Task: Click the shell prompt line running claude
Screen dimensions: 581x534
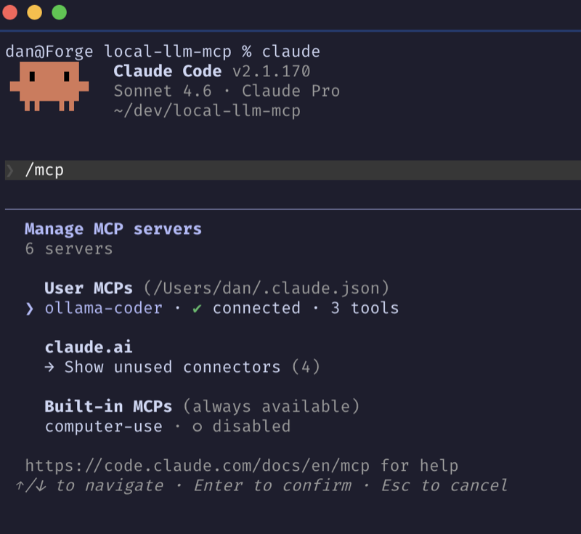Action: coord(163,52)
